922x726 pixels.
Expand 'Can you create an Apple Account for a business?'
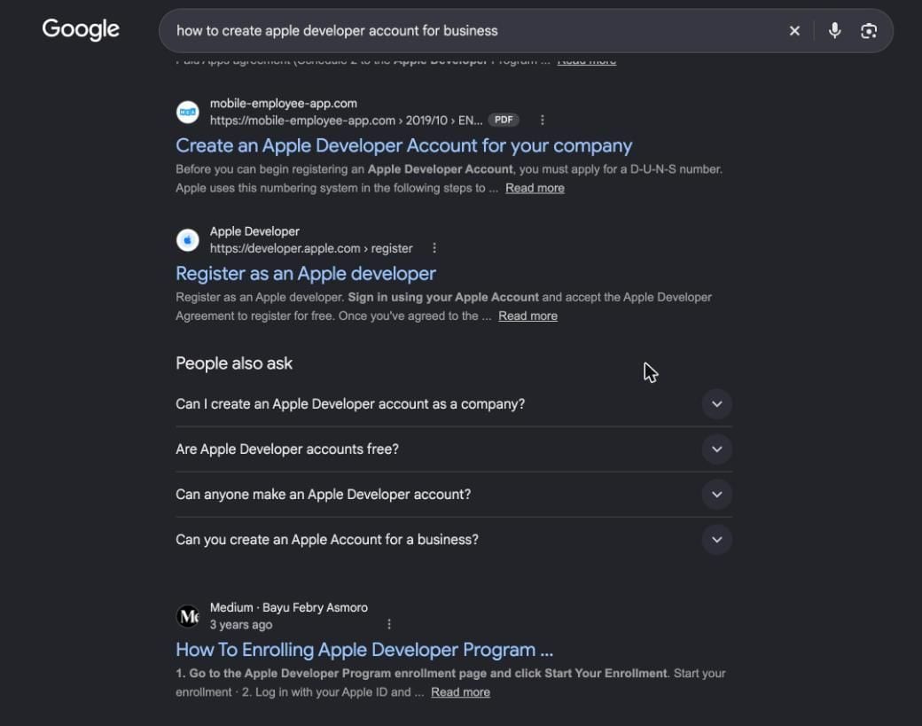[x=453, y=540]
